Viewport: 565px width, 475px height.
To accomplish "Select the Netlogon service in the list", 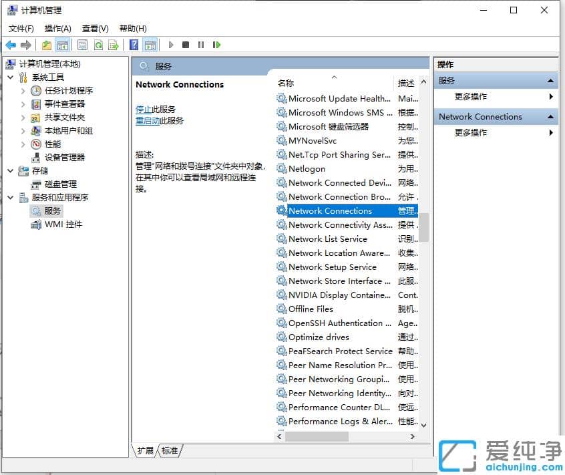I will [307, 168].
